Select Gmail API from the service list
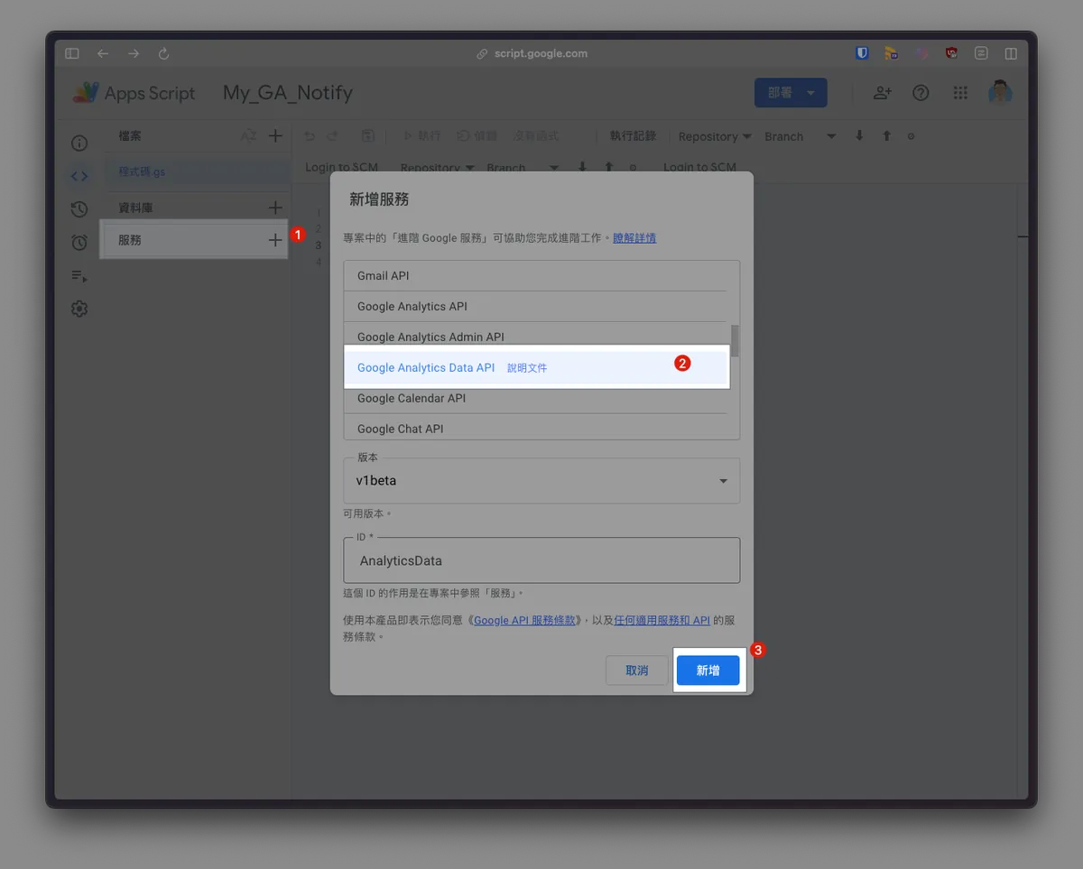1083x869 pixels. [384, 275]
